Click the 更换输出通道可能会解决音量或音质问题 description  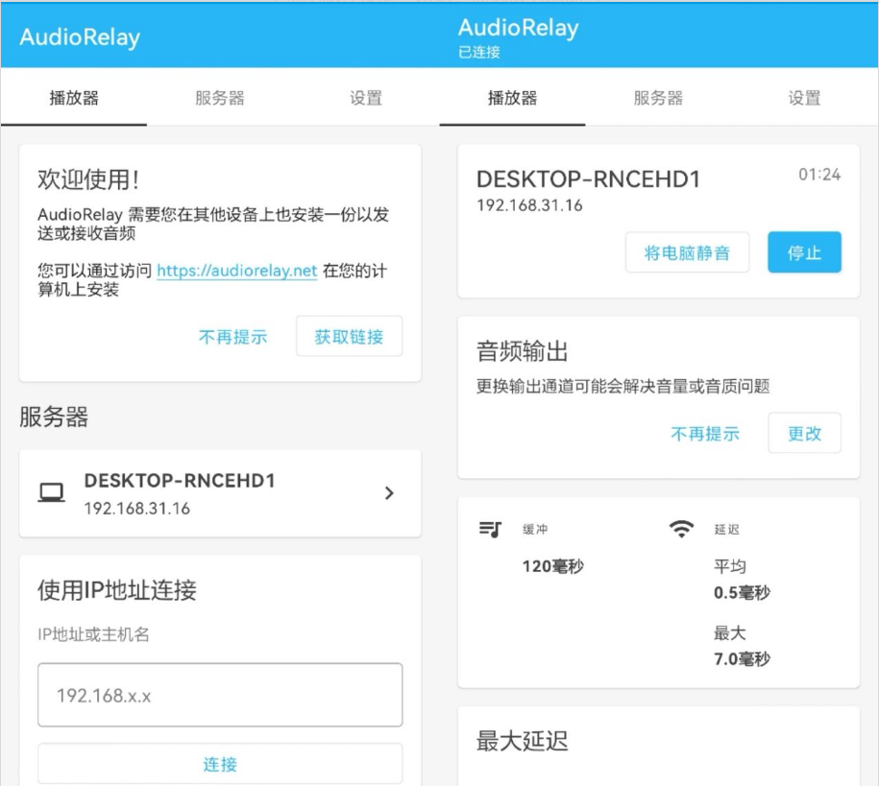point(623,386)
